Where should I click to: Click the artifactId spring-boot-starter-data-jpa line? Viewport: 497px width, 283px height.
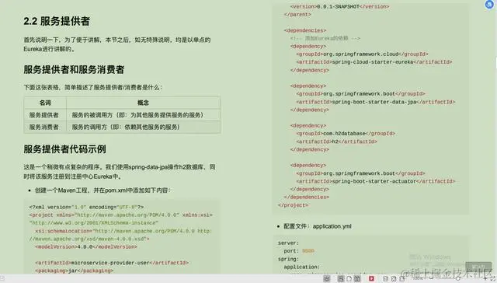click(x=376, y=102)
